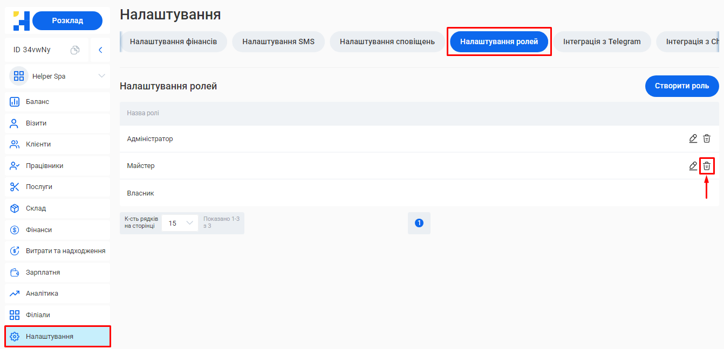Collapse the sidebar with the chevron
This screenshot has width=724, height=349.
100,49
